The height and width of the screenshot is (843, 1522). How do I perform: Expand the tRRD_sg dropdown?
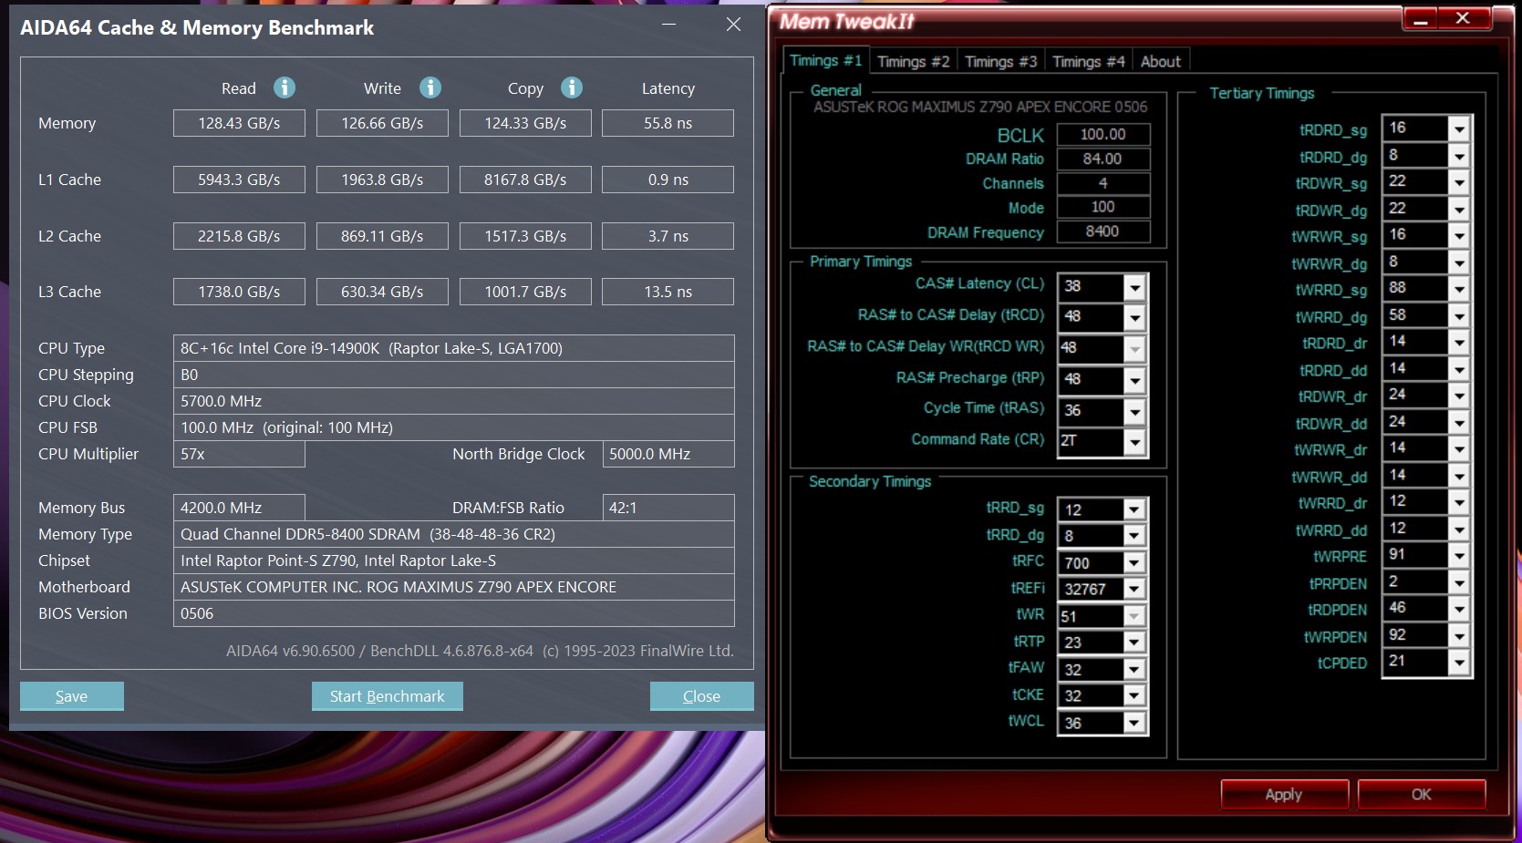point(1134,509)
